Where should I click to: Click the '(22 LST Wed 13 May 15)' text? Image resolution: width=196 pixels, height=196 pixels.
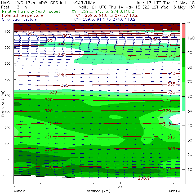click(169, 7)
